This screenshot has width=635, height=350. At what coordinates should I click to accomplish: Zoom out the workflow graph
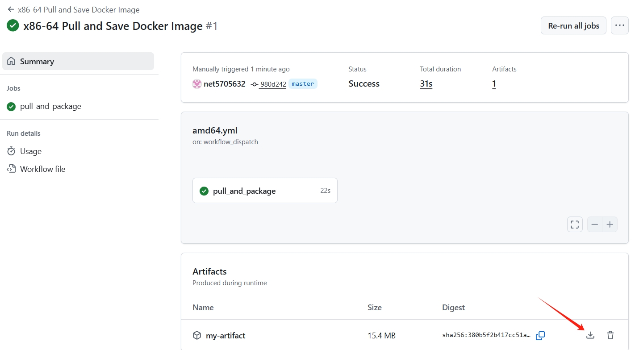595,225
